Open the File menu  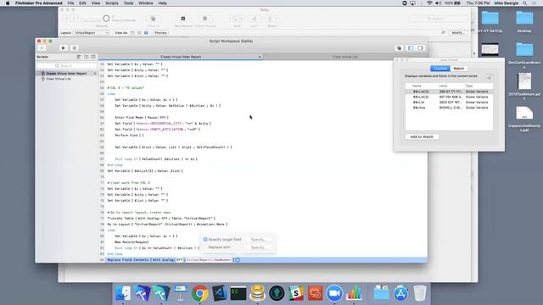(70, 3)
